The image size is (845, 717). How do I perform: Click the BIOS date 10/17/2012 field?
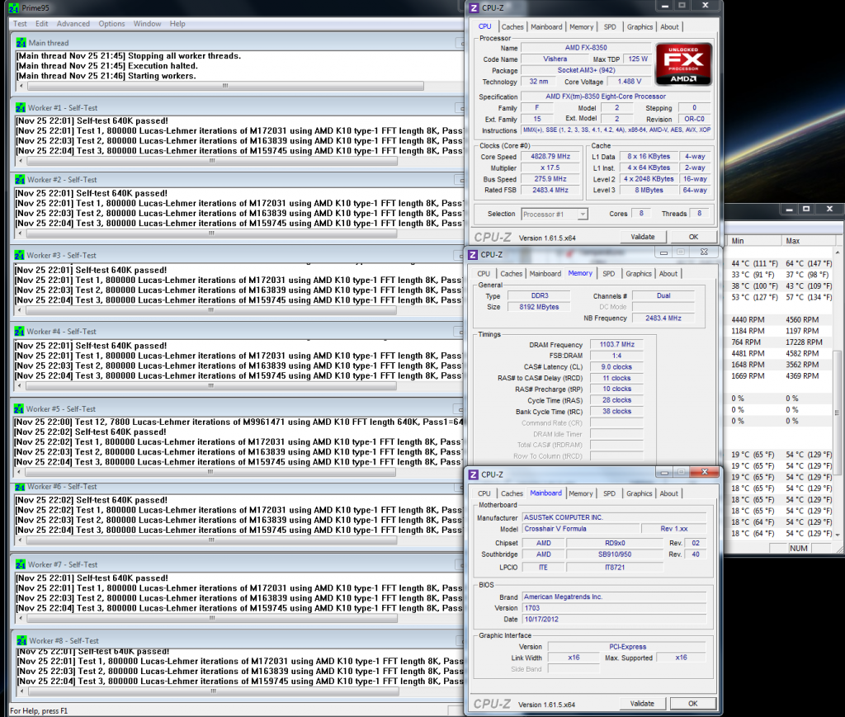614,620
